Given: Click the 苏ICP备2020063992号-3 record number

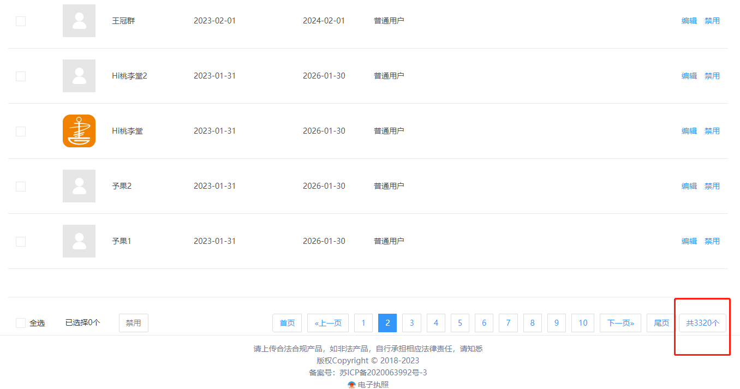Looking at the screenshot, I should [x=383, y=373].
